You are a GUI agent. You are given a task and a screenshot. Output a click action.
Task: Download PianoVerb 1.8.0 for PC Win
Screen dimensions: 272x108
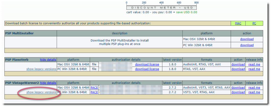point(238,69)
